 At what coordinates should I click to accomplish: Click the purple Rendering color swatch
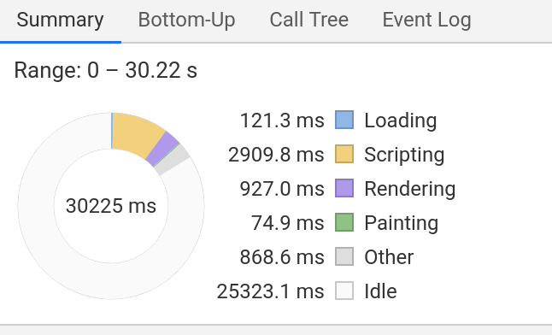(344, 188)
